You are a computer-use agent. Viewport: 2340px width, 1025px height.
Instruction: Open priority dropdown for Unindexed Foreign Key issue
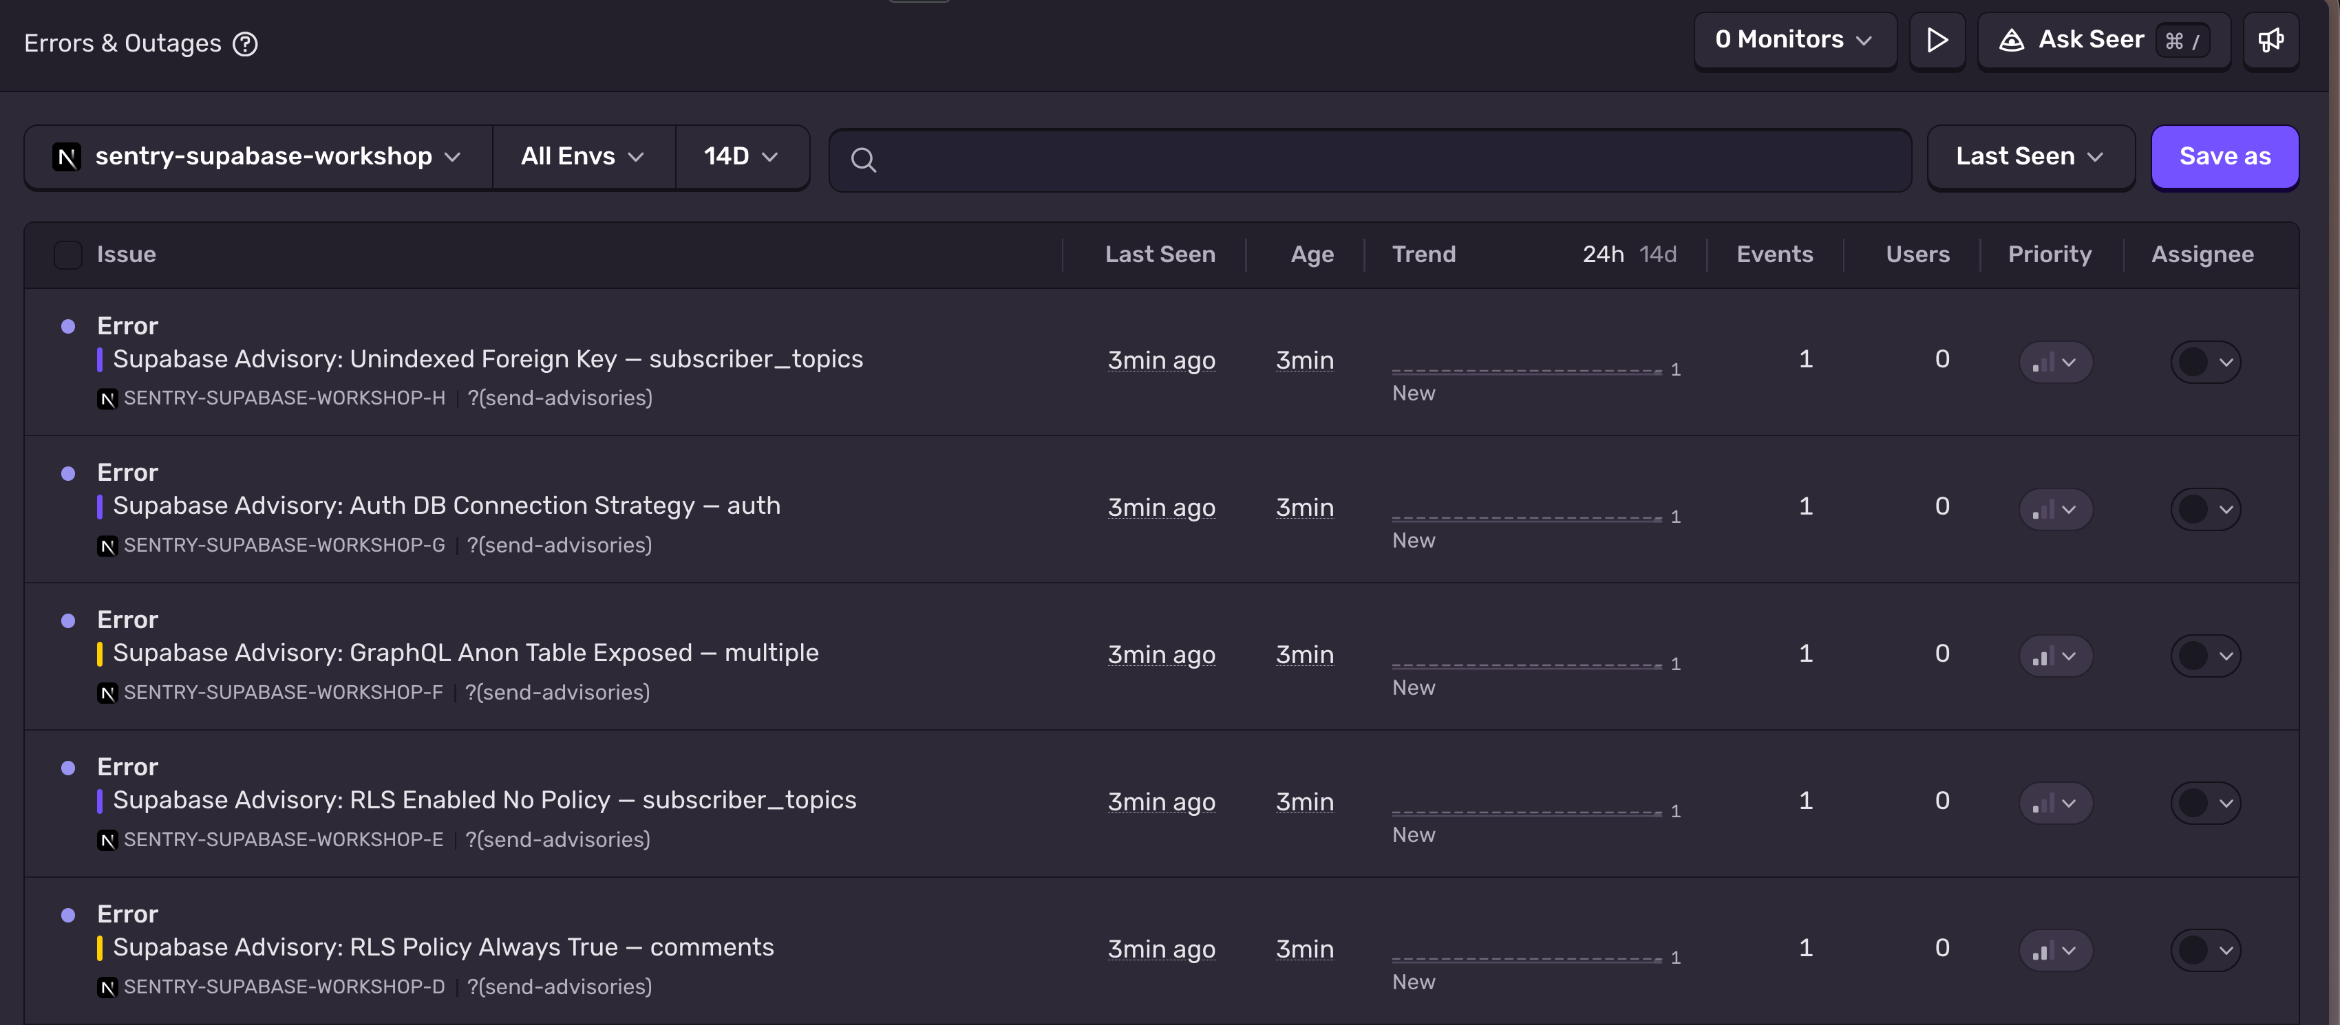2055,363
